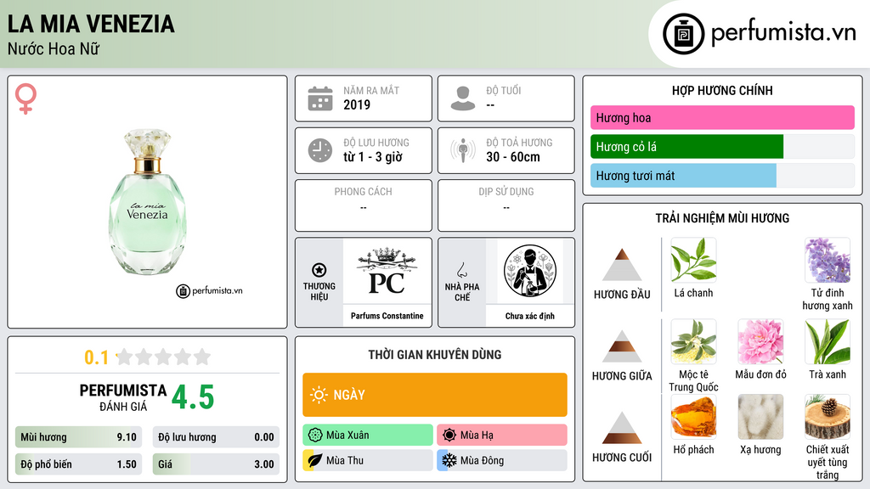
Task: Click the Phong cách style card
Action: pyautogui.click(x=364, y=205)
